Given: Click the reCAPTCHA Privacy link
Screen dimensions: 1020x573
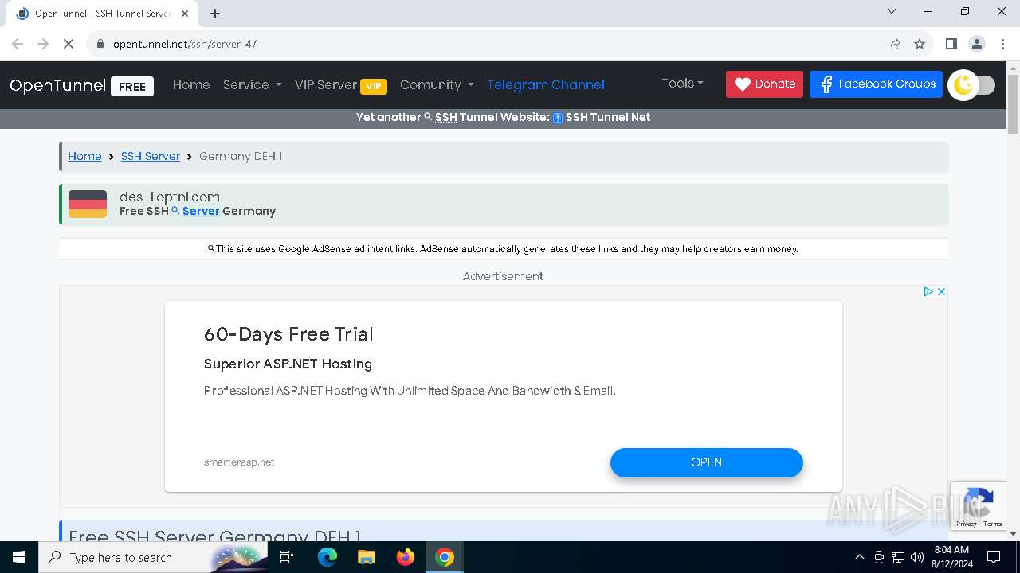Looking at the screenshot, I should 967,524.
